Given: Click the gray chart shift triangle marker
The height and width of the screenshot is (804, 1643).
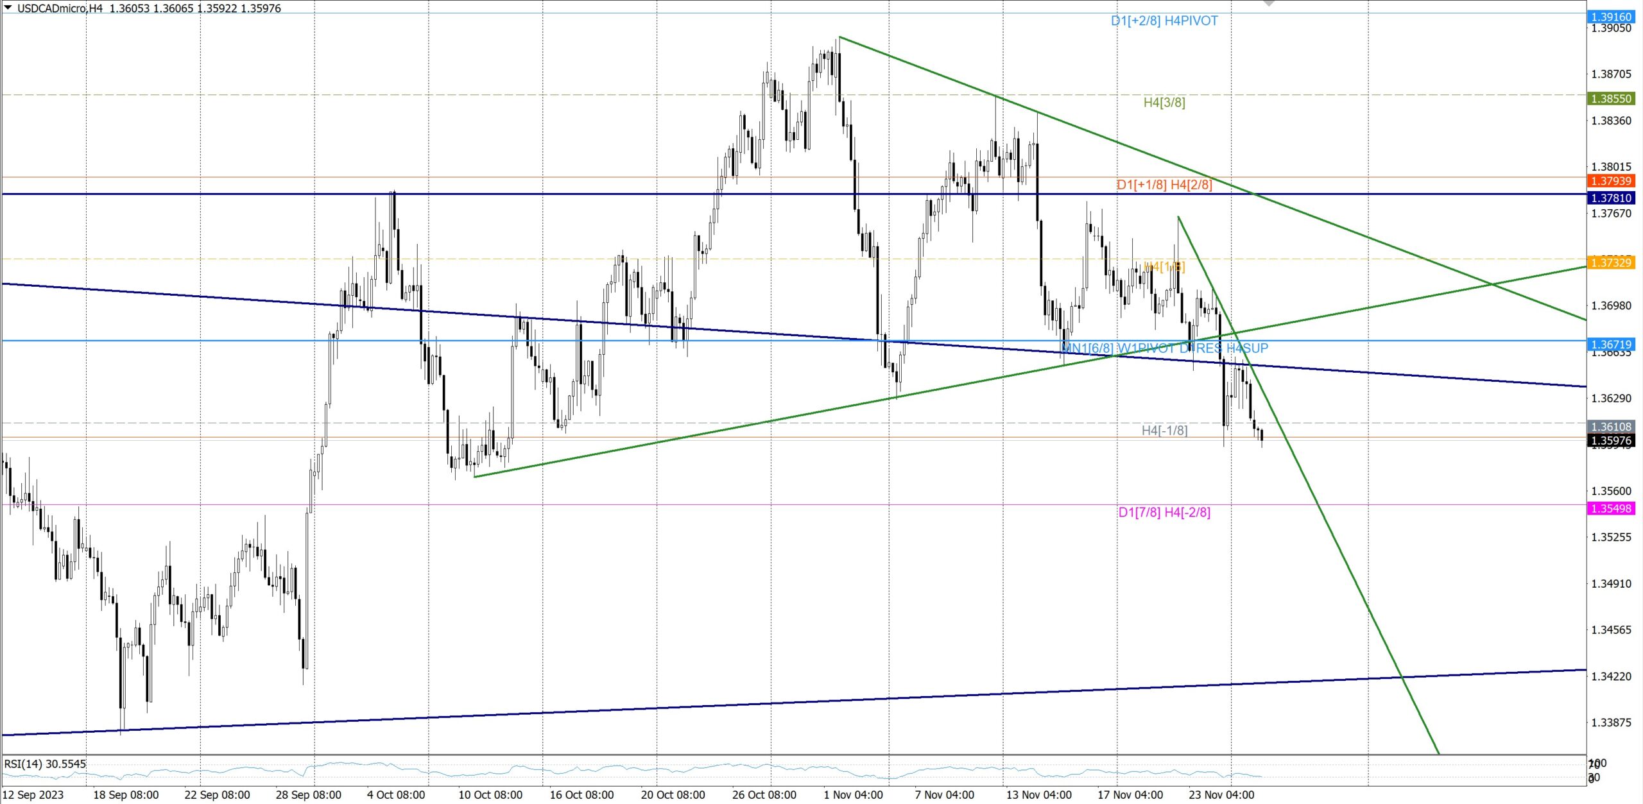Looking at the screenshot, I should (1269, 3).
